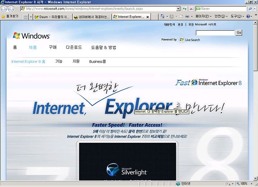Open the 지원 sub-navigation link

(76, 61)
